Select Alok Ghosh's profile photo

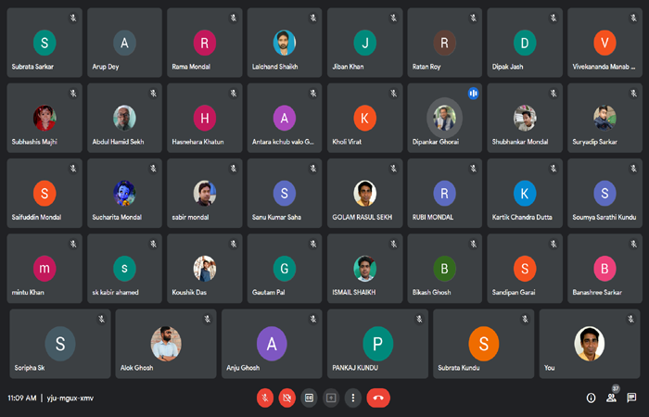(166, 344)
